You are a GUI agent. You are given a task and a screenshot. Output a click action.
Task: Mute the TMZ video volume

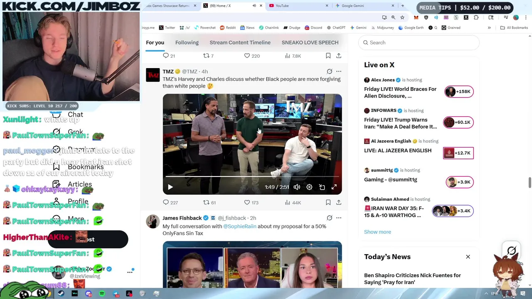pyautogui.click(x=297, y=187)
